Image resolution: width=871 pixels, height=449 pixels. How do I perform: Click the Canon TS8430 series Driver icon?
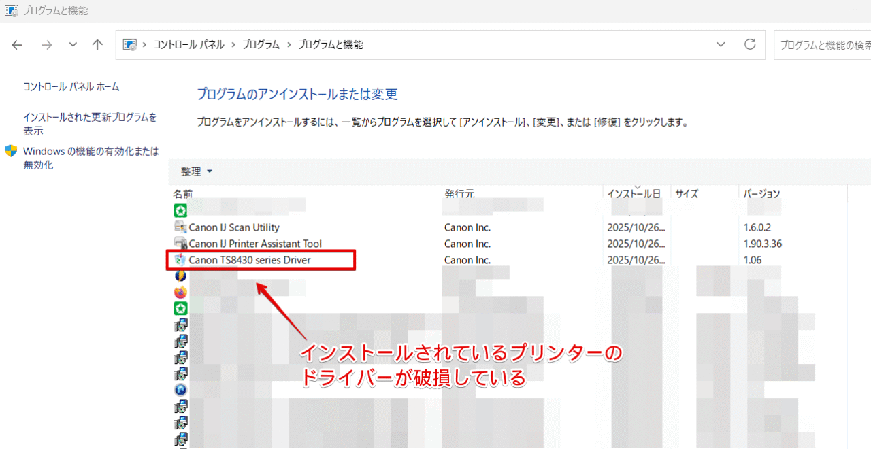click(x=180, y=259)
